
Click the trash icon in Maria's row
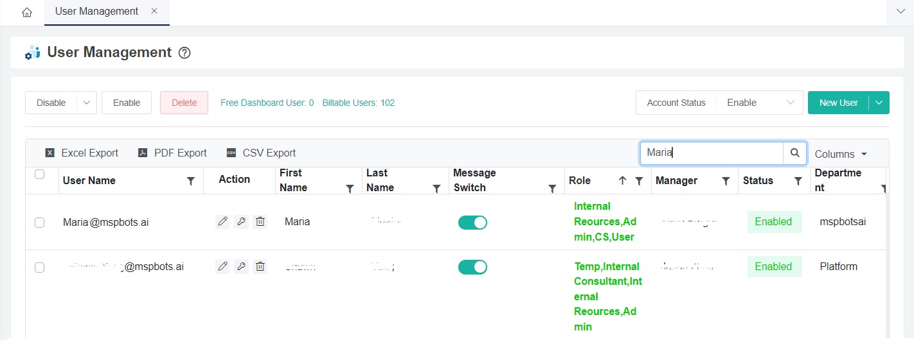[x=260, y=221]
